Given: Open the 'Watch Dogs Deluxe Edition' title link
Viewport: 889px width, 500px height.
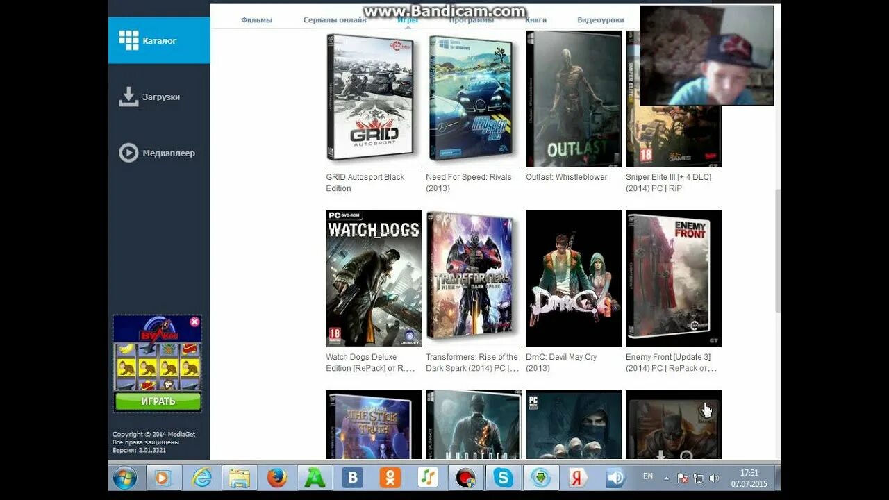Looking at the screenshot, I should click(x=371, y=362).
